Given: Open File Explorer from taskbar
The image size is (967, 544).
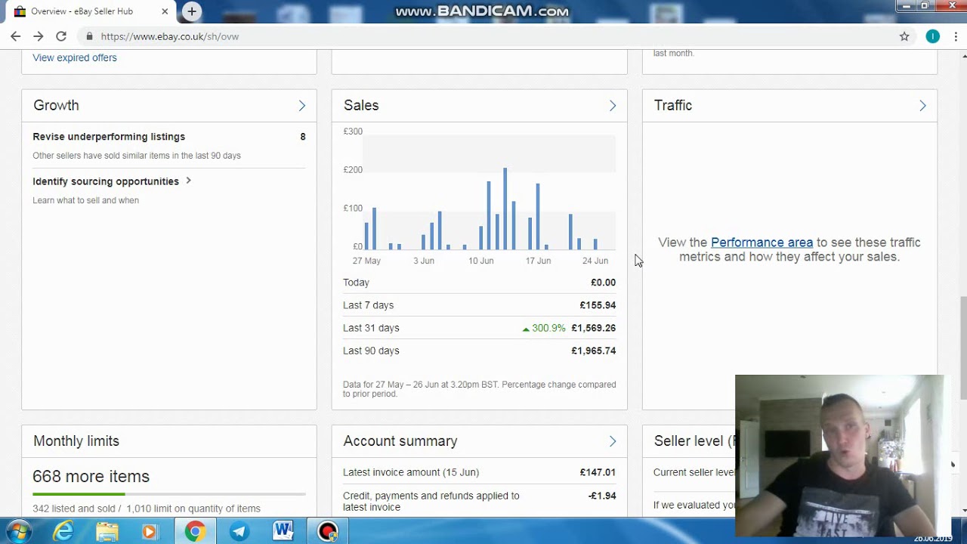Looking at the screenshot, I should pyautogui.click(x=107, y=532).
